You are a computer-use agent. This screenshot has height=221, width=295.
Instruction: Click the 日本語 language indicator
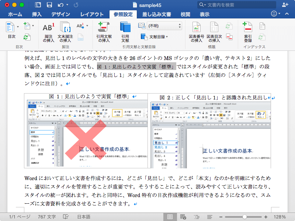[x=84, y=217]
